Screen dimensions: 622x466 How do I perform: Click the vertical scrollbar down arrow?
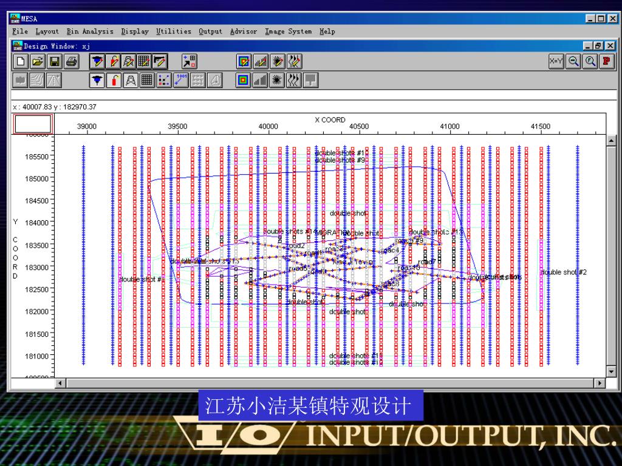[x=611, y=371]
